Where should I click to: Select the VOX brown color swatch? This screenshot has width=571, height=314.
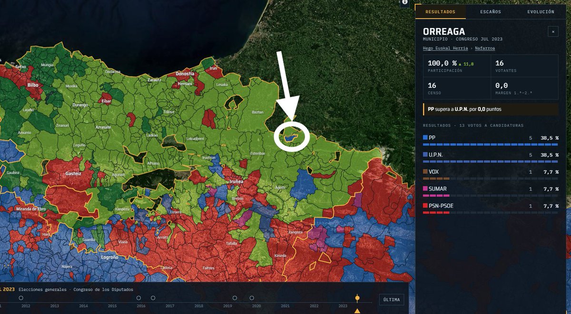point(425,172)
